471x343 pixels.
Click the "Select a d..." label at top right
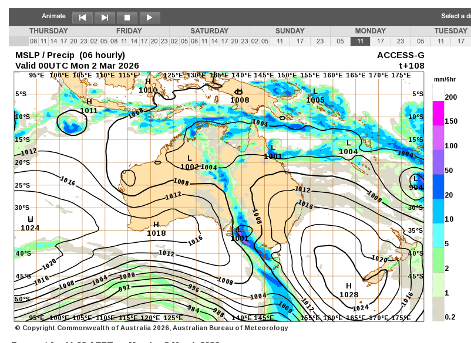coord(456,16)
